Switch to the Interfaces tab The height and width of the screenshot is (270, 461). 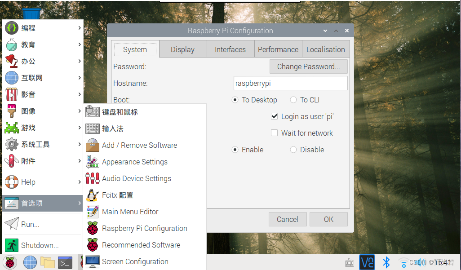[230, 49]
